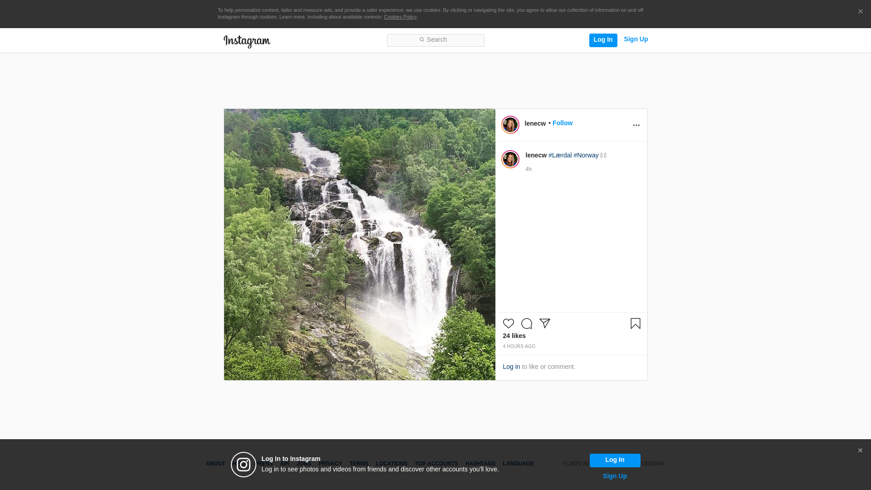Click the Search input field
871x490 pixels.
point(435,40)
